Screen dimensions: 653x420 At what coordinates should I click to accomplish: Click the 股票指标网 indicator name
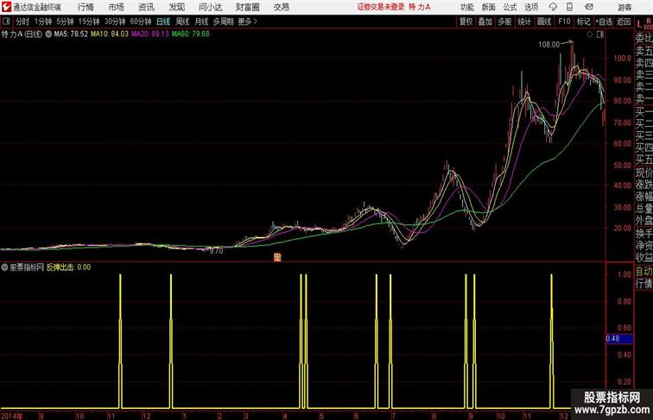(x=27, y=267)
